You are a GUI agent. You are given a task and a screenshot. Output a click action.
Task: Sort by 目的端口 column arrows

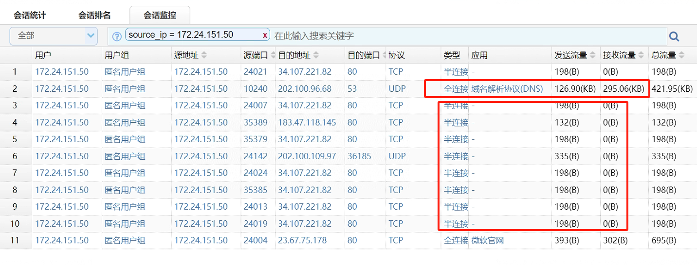(x=384, y=55)
